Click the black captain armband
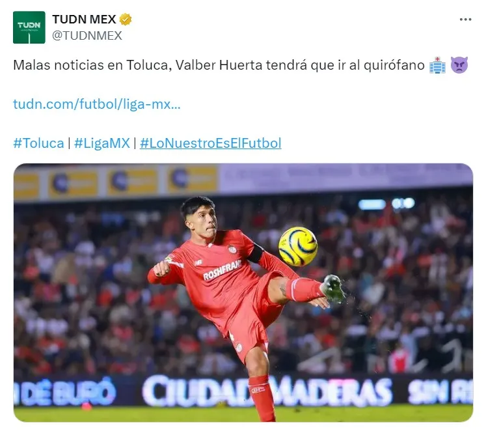 256,253
